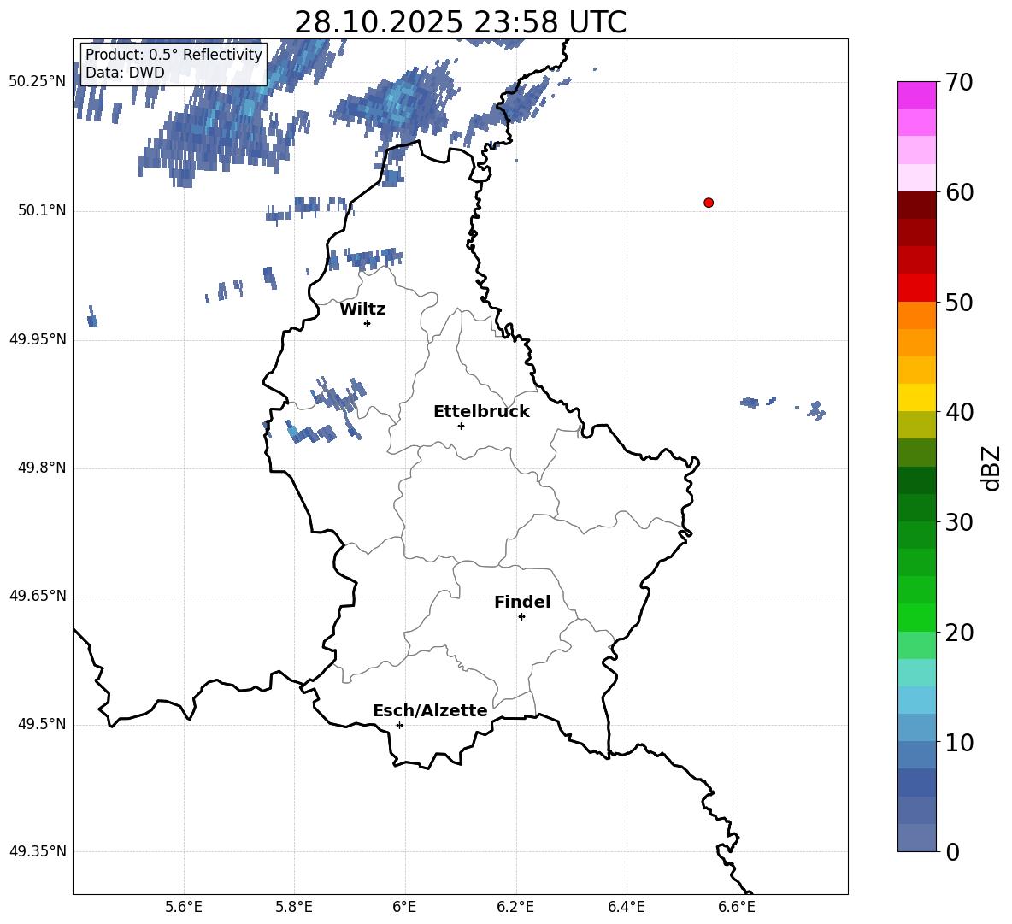Click the dark maroon colorbar segment below 60
The width and height of the screenshot is (1012, 924).
point(916,205)
